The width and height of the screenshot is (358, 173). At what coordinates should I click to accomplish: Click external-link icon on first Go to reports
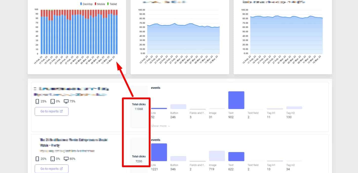[61, 111]
